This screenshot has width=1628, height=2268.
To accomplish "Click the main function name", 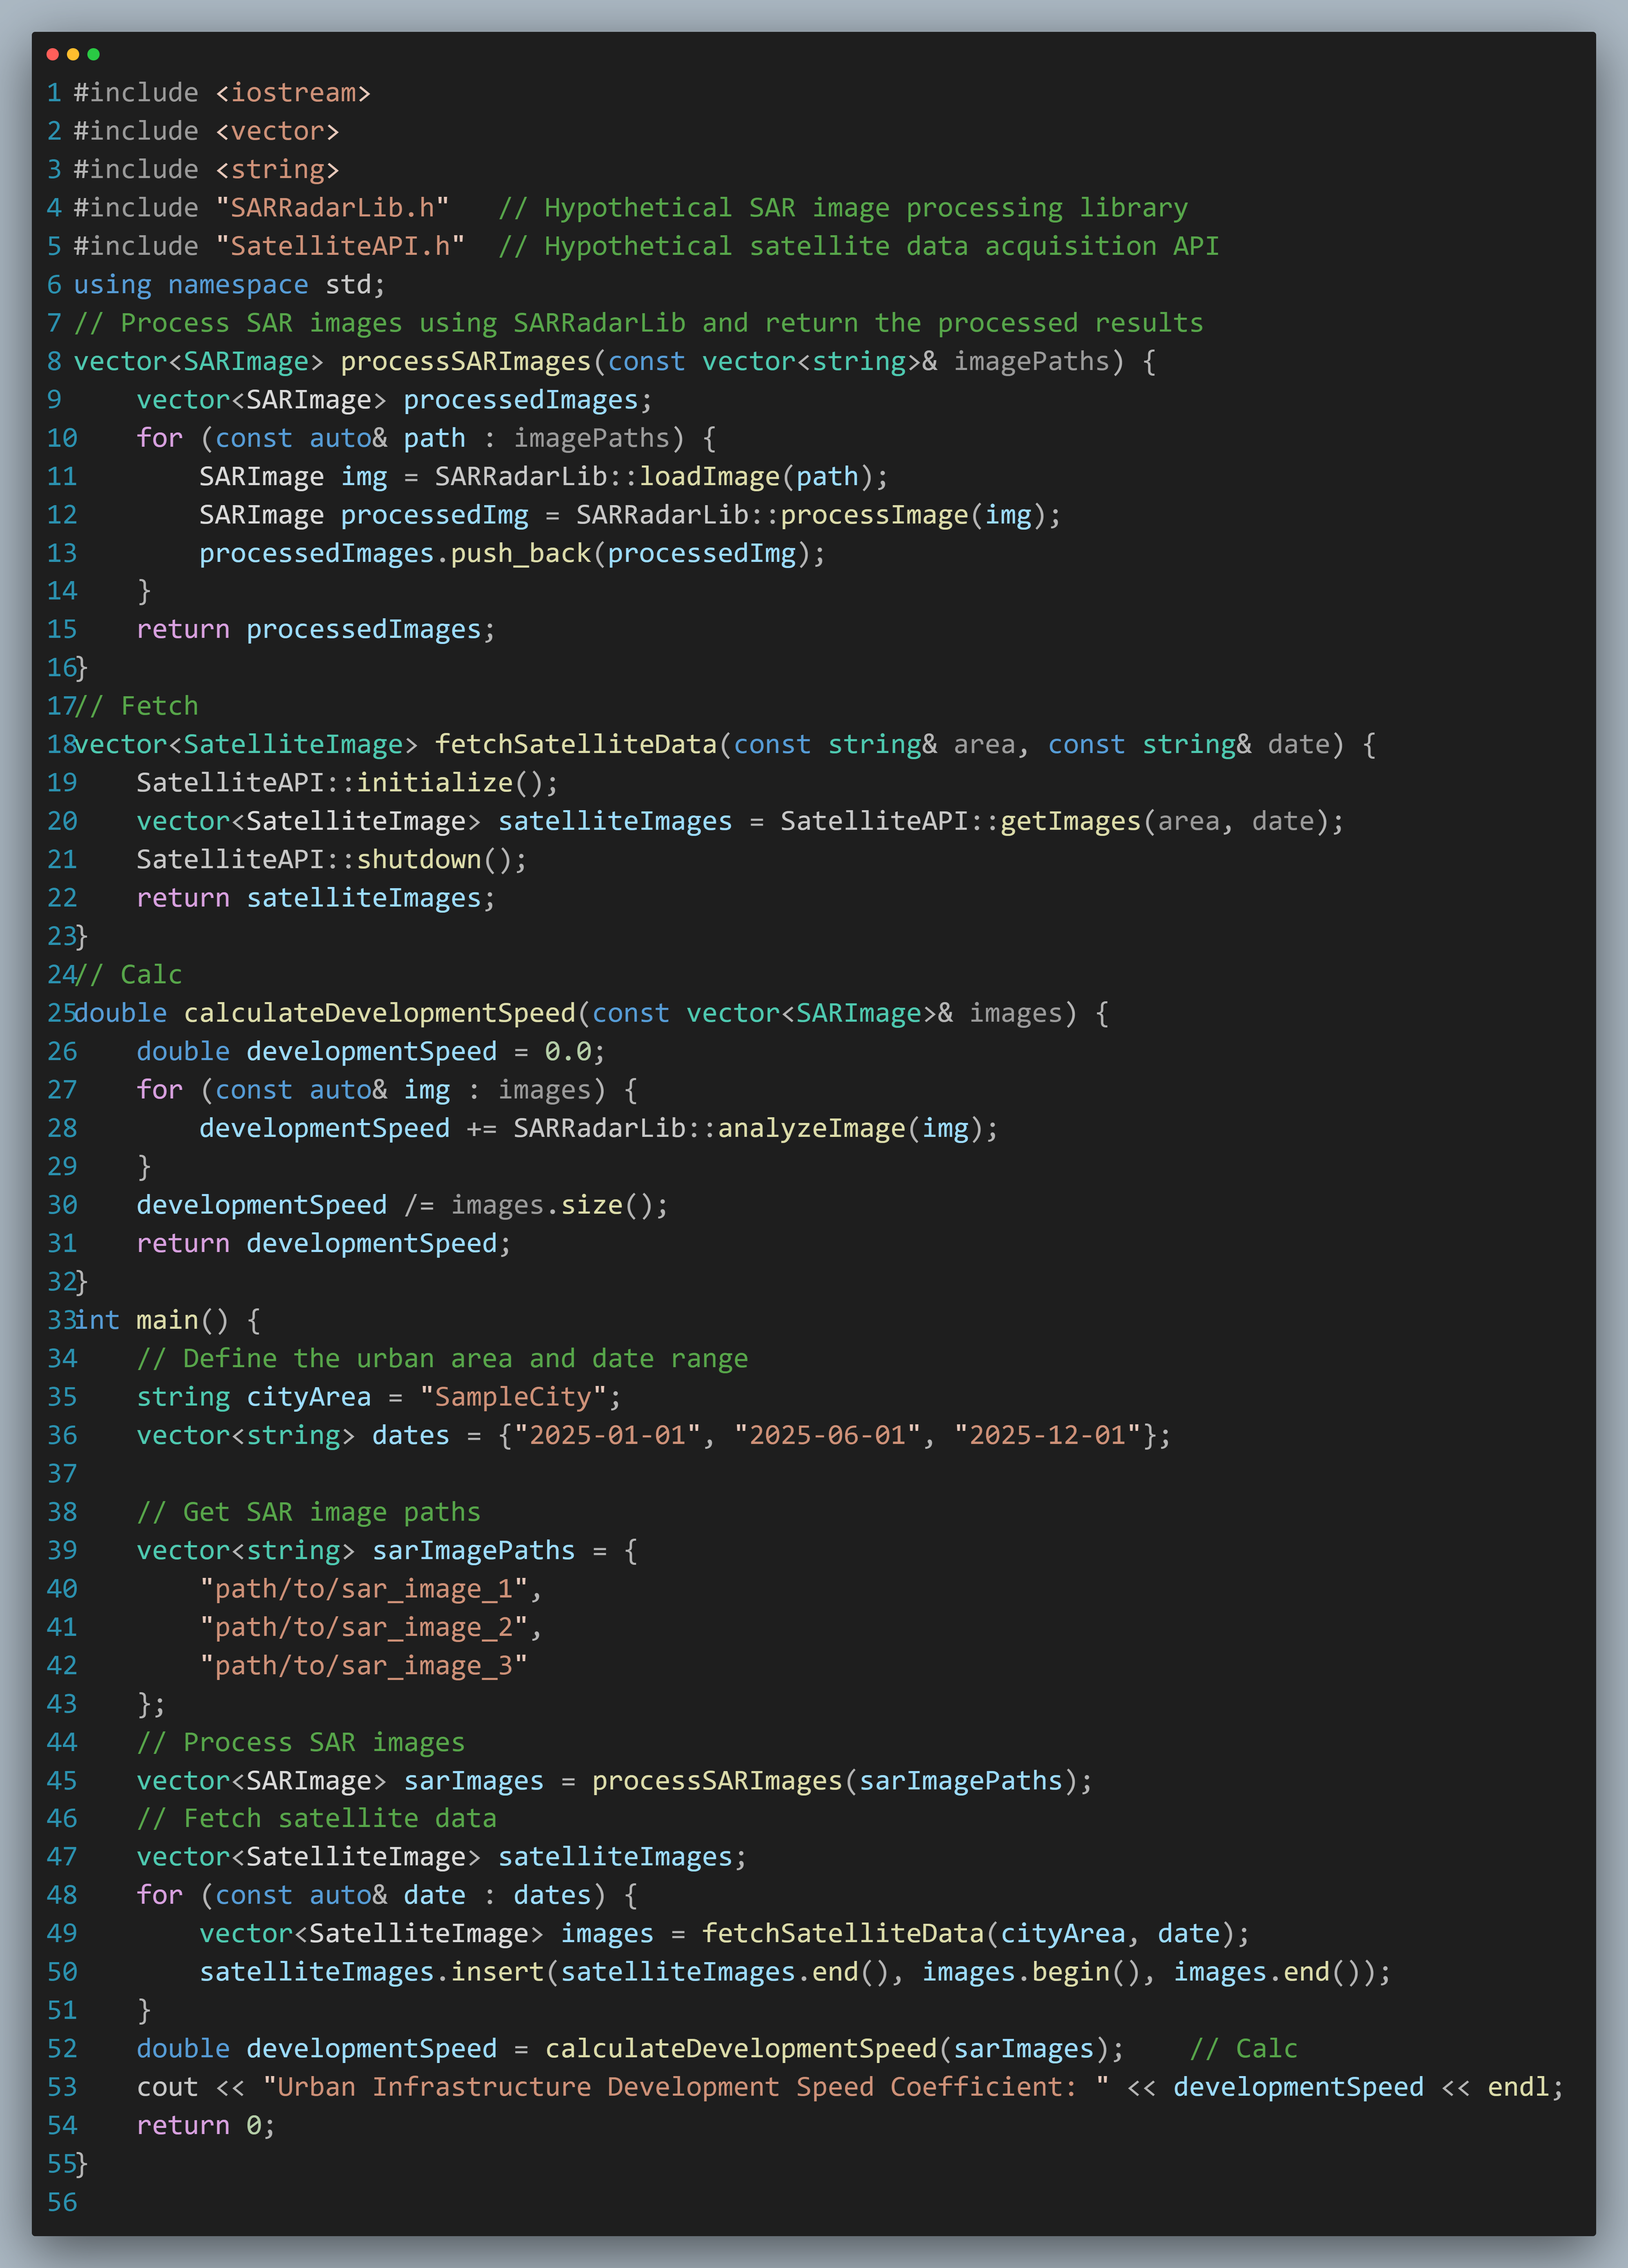I will [x=167, y=1320].
